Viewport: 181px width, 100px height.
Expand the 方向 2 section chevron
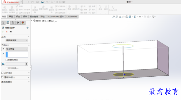(x=29, y=73)
